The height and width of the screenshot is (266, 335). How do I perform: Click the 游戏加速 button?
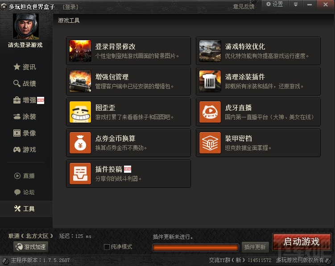pyautogui.click(x=30, y=247)
